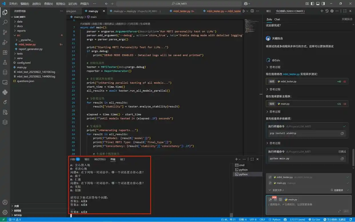Screen dimensions: 355x222
Task: Copy the pip install aiohttp command
Action: tap(342, 134)
